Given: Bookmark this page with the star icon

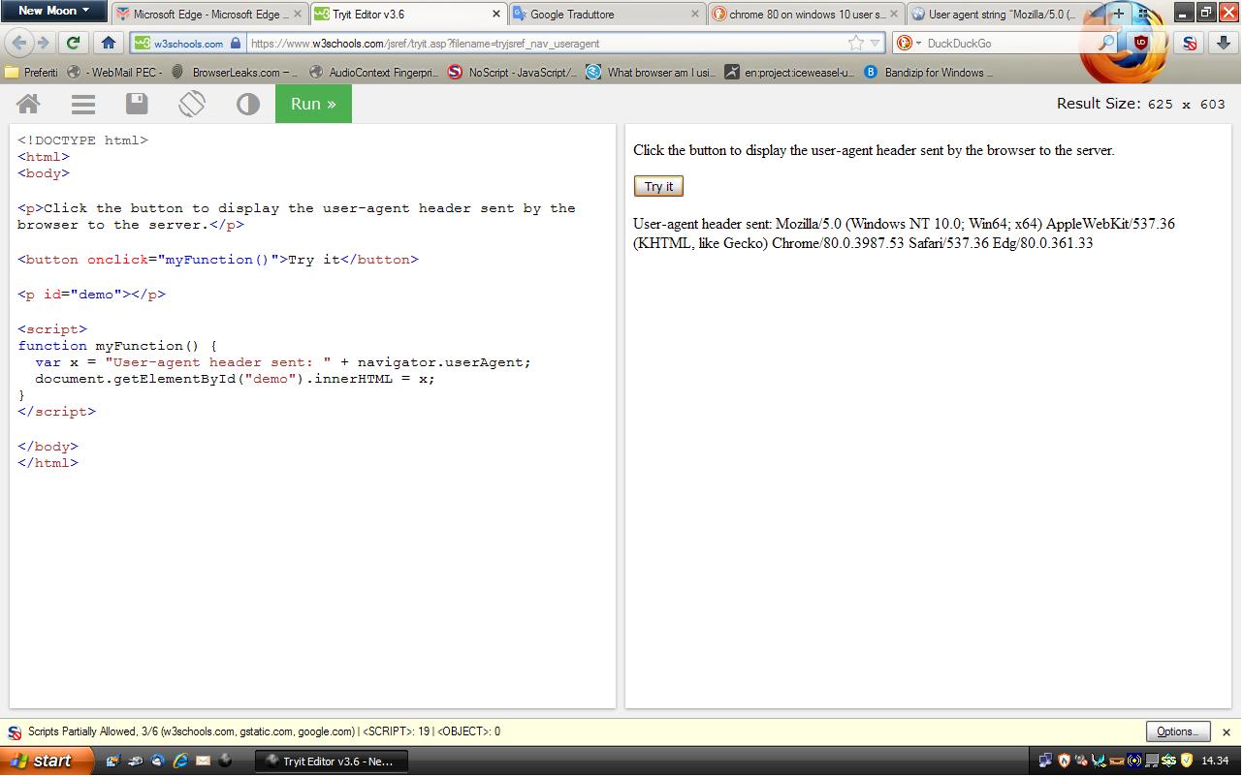Looking at the screenshot, I should (x=855, y=43).
